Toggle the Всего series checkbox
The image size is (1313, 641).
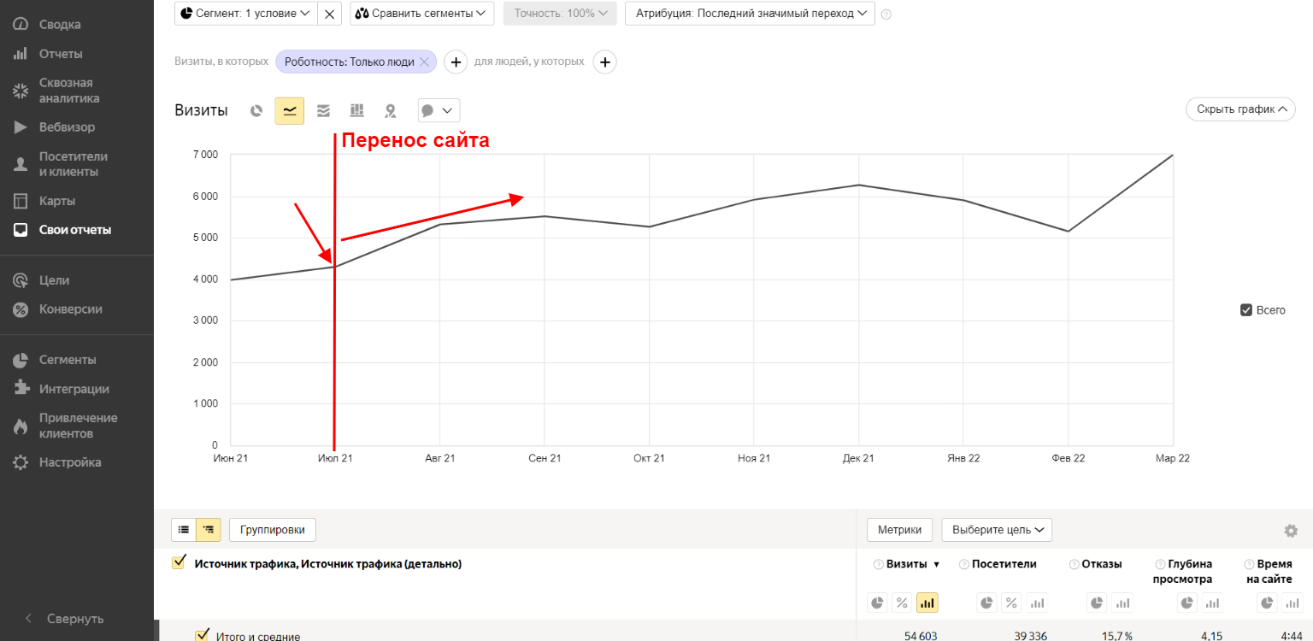[1246, 310]
